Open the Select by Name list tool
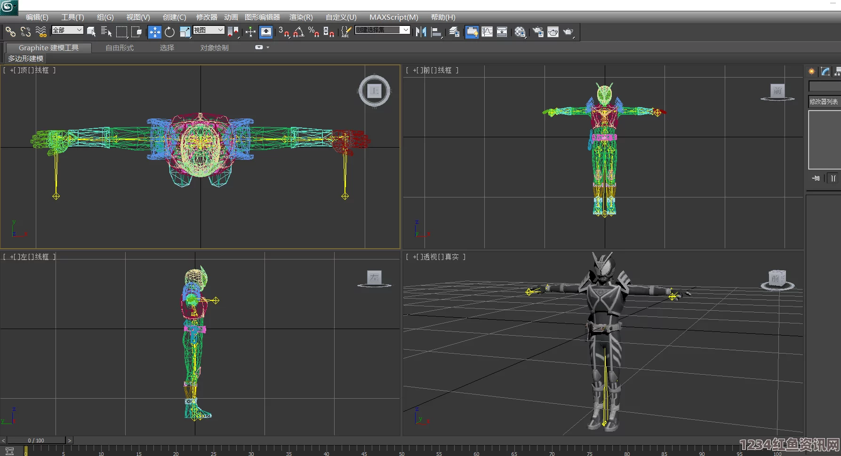This screenshot has width=841, height=456. 106,31
